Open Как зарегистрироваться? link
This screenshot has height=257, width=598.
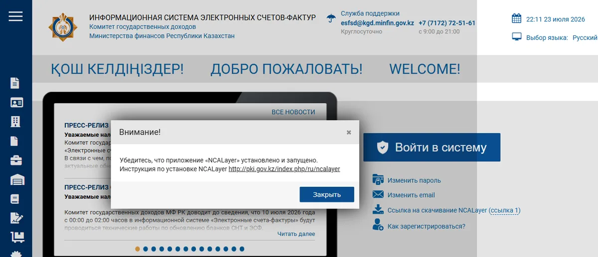[x=426, y=226]
